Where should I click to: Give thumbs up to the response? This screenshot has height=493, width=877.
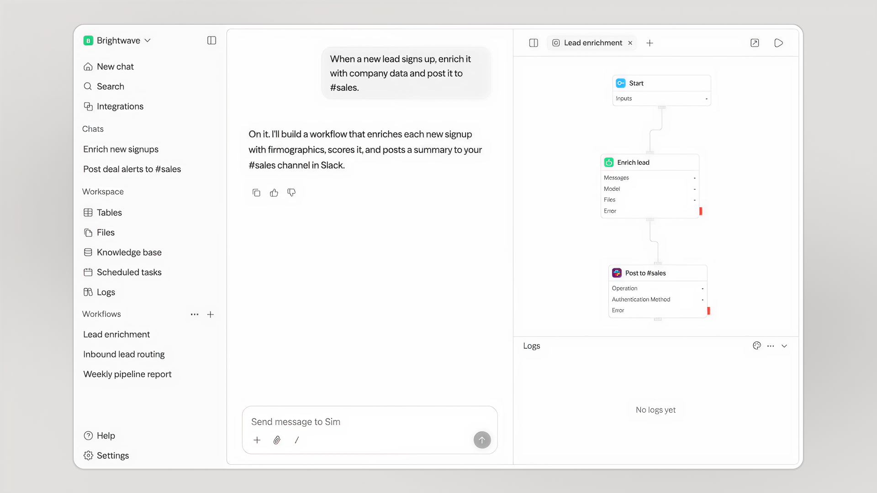[x=274, y=193]
